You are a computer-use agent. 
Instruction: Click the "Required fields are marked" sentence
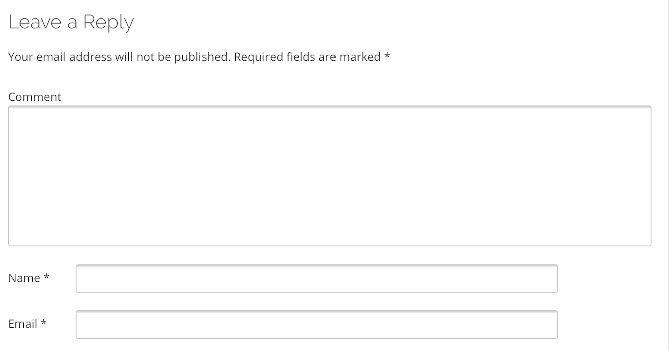point(307,57)
